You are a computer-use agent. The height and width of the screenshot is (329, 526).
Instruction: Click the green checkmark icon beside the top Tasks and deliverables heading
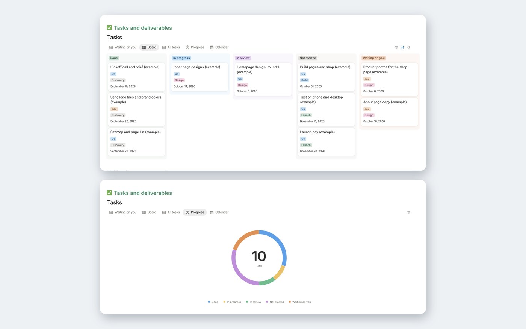(x=109, y=27)
